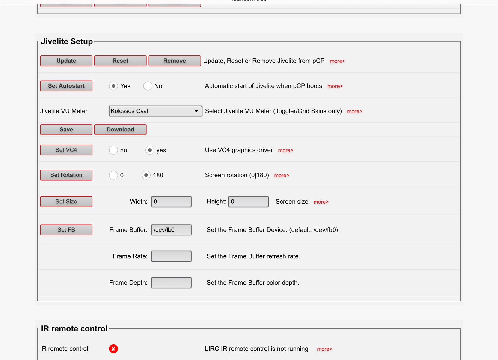Viewport: 498px width, 360px height.
Task: Click the Set Size button
Action: [66, 202]
